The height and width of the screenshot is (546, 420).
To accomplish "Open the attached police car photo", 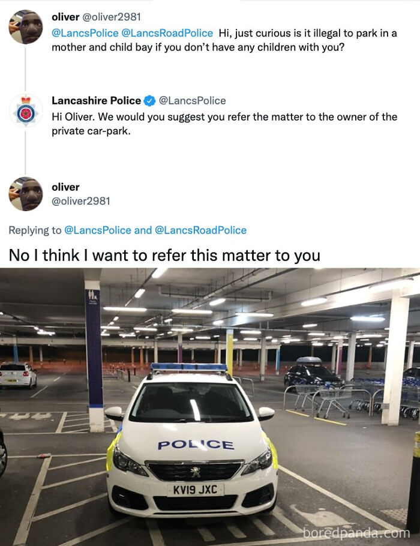I will pyautogui.click(x=210, y=407).
